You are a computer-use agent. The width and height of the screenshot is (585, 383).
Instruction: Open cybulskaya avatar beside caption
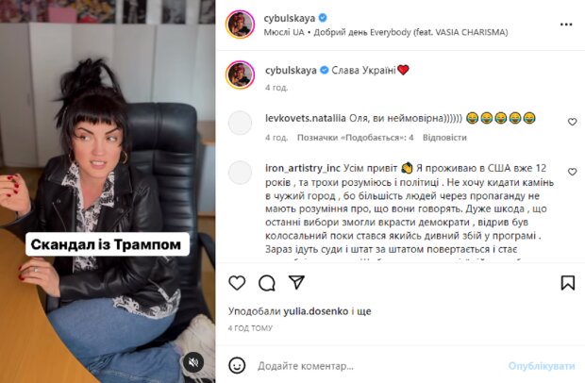click(240, 75)
